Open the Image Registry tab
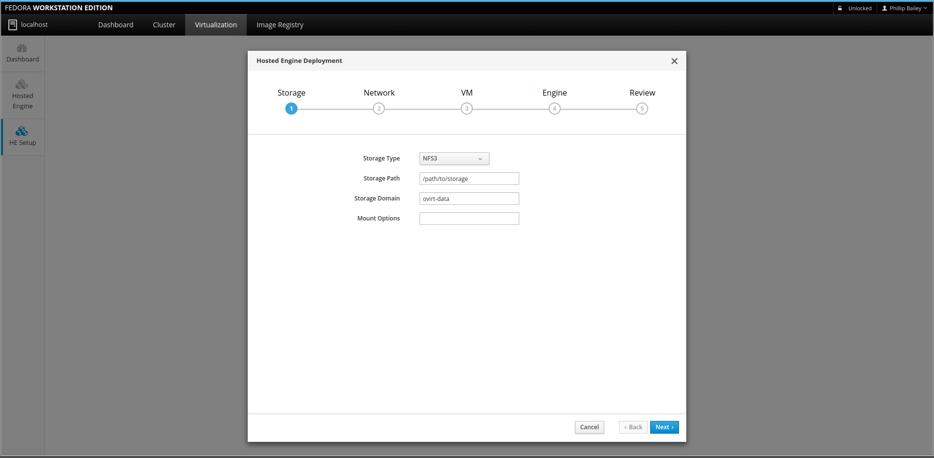Image resolution: width=934 pixels, height=458 pixels. tap(279, 25)
